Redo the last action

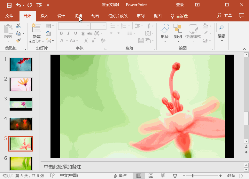click(29, 5)
